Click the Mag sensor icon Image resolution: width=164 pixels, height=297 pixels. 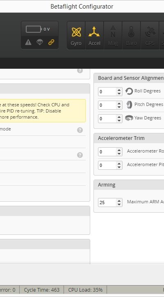113,36
